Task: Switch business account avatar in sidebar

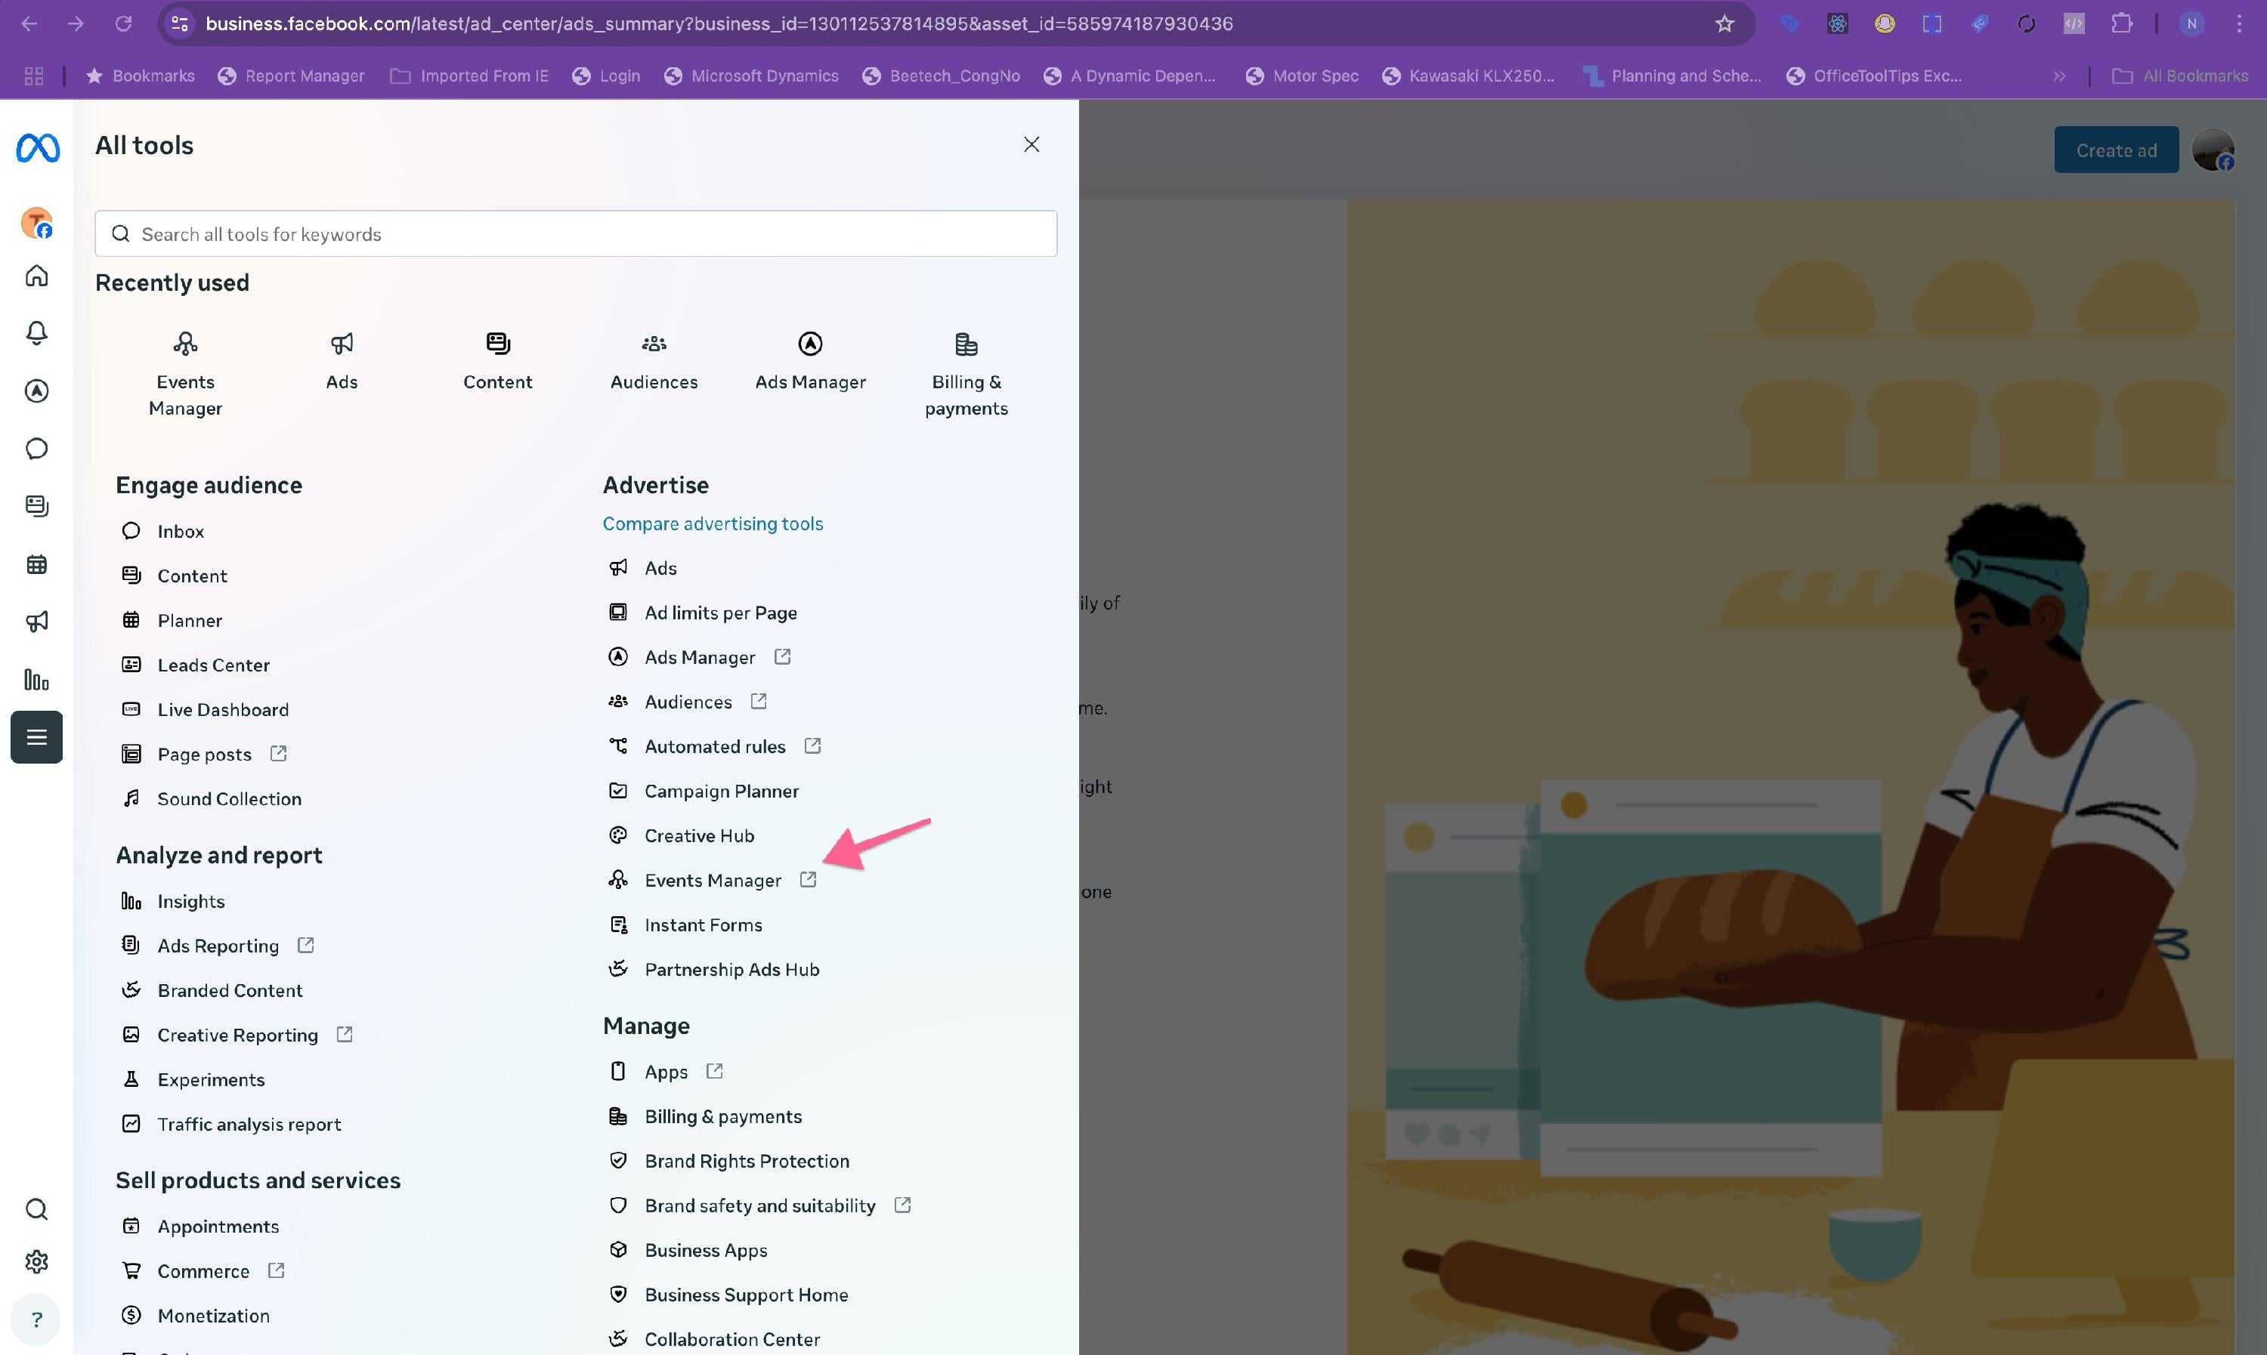Action: [36, 223]
